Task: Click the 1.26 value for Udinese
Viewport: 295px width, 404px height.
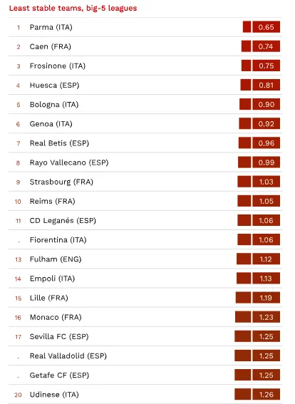Action: 266,395
